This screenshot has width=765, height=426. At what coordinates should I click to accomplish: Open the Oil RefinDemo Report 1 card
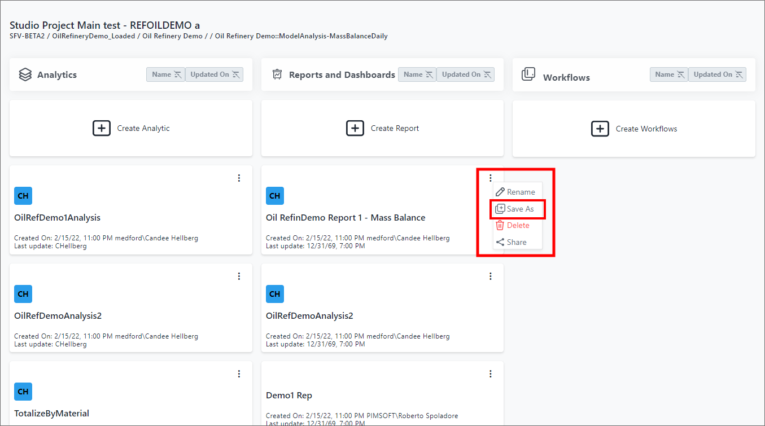coord(346,218)
